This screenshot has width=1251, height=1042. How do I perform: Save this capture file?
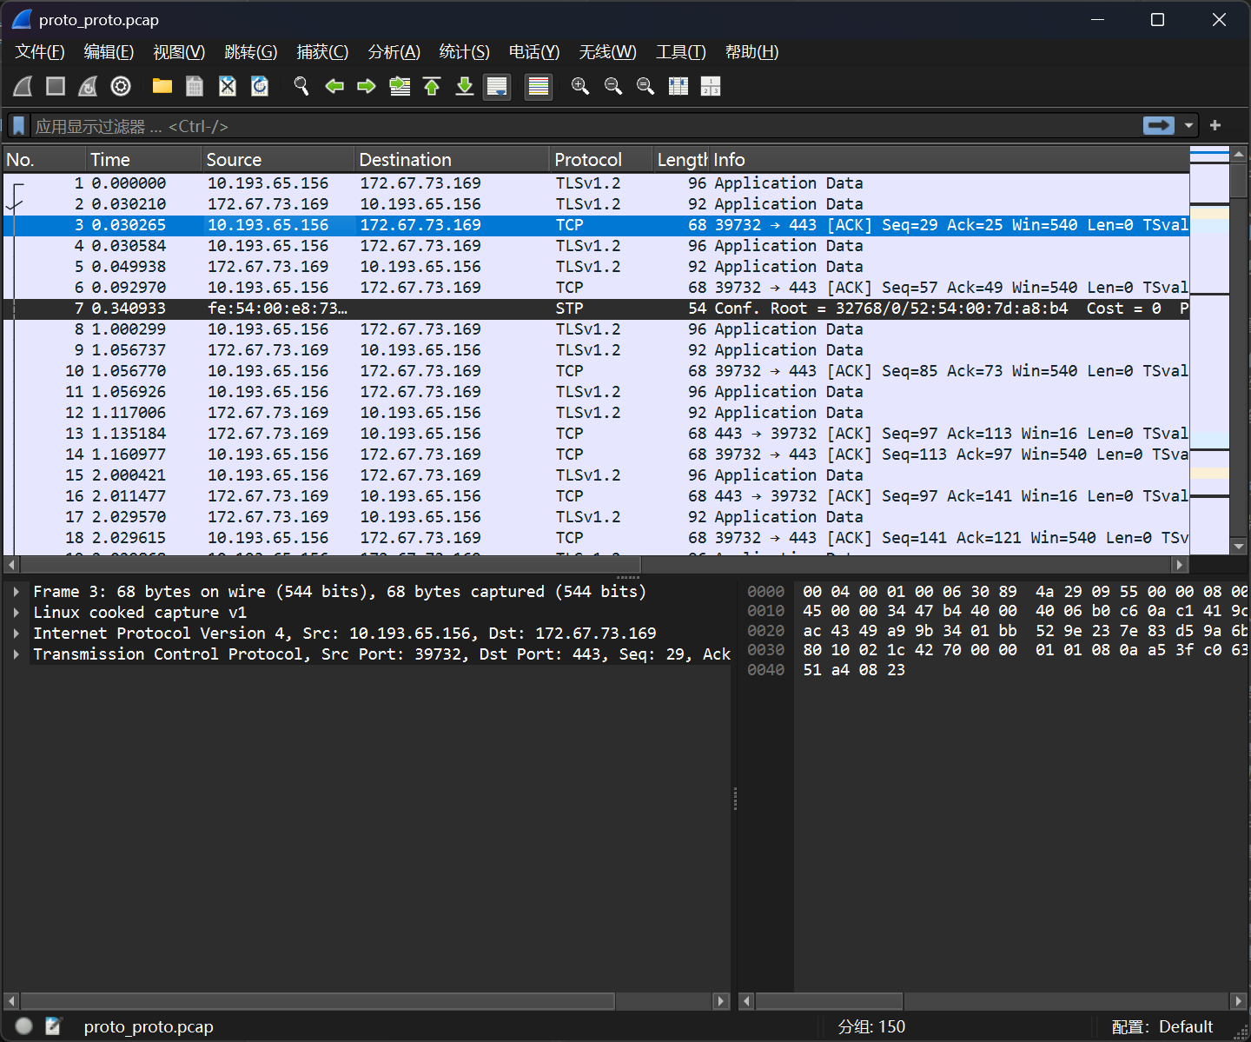195,86
